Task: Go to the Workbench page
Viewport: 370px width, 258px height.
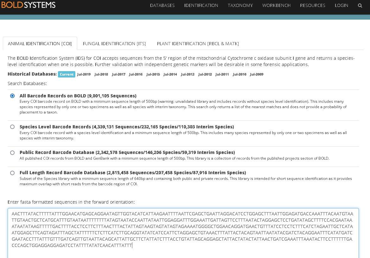Action: 276,5
